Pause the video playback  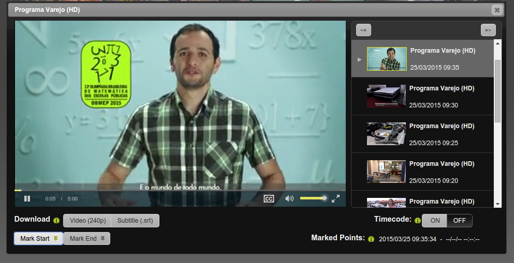coord(27,198)
